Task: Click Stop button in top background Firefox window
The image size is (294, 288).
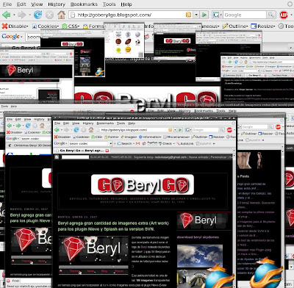Action: click(x=49, y=15)
